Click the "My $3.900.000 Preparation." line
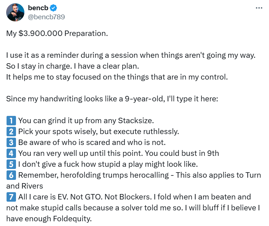Viewport: 269px width, 226px height. pos(57,33)
